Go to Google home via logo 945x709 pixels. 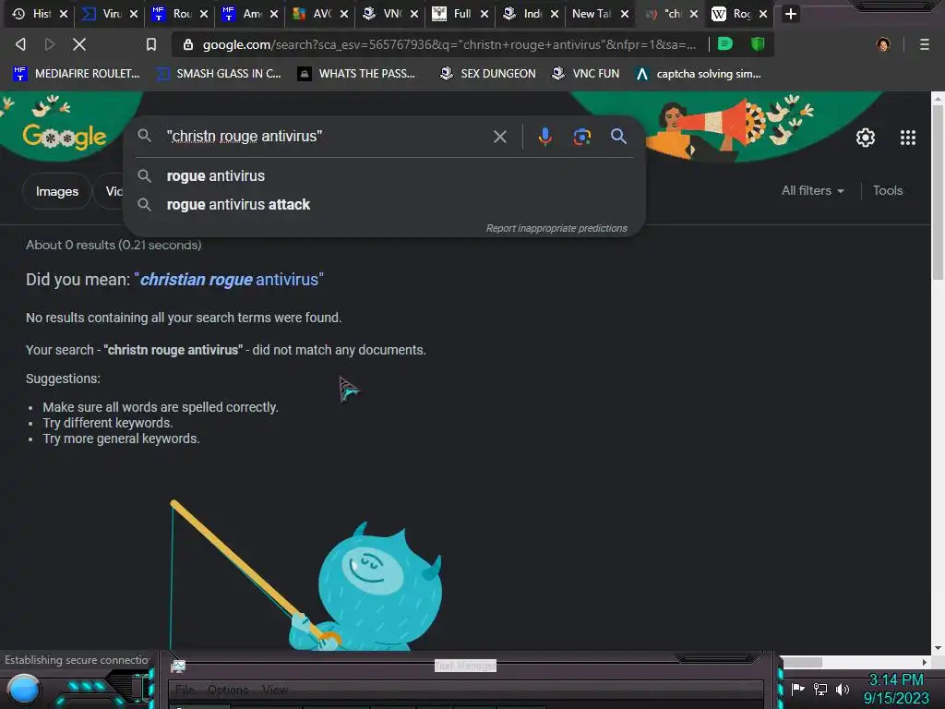click(x=65, y=137)
